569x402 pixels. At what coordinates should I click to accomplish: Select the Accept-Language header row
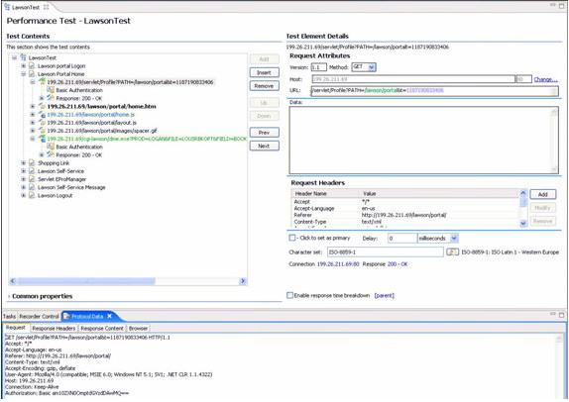click(x=405, y=209)
